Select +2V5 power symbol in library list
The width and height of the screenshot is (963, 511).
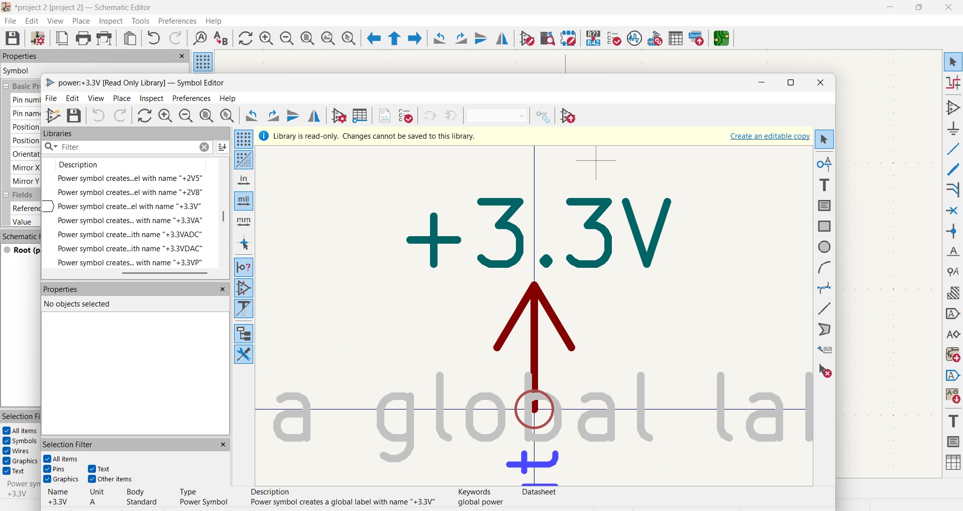pos(130,178)
